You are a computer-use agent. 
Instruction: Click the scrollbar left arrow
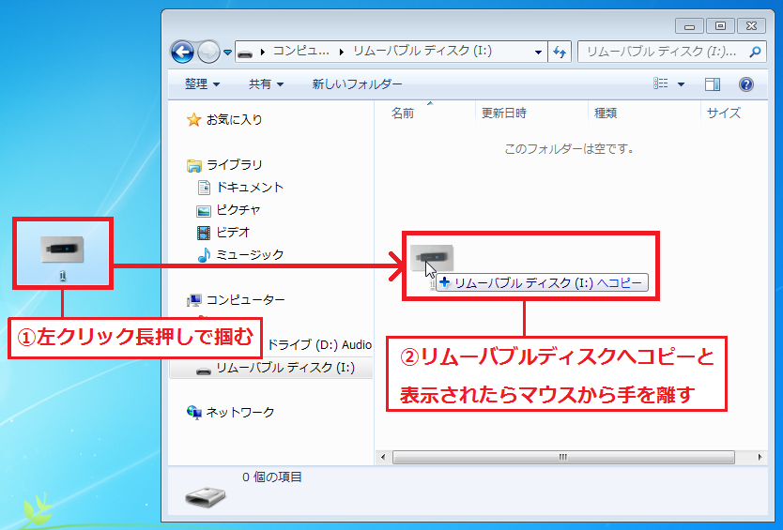pyautogui.click(x=383, y=457)
